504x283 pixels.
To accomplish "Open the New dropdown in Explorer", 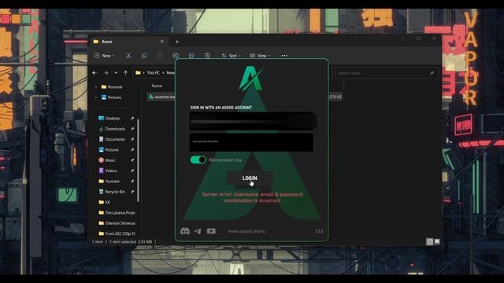I will point(105,56).
